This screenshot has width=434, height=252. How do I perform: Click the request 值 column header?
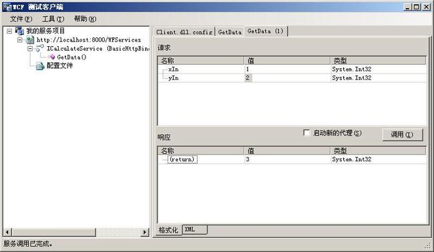tap(287, 60)
